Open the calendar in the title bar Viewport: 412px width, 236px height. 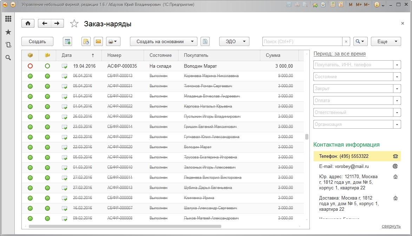[341, 5]
